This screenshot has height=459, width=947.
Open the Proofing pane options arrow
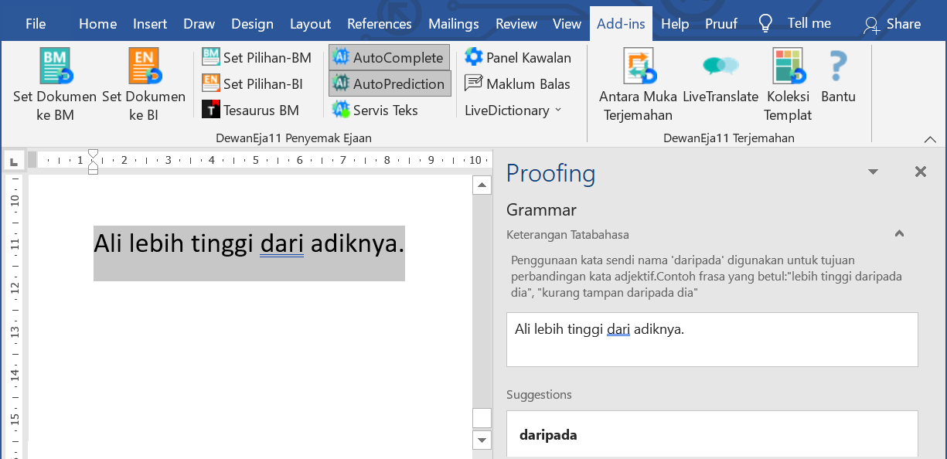(873, 172)
